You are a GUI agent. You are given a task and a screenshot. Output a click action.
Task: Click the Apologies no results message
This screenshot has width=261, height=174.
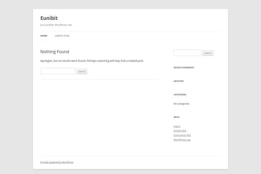tap(92, 61)
